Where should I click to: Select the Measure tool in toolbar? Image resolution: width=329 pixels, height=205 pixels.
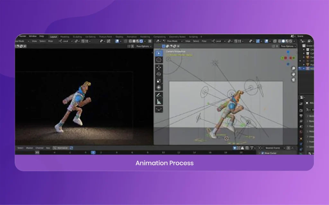[x=159, y=102]
